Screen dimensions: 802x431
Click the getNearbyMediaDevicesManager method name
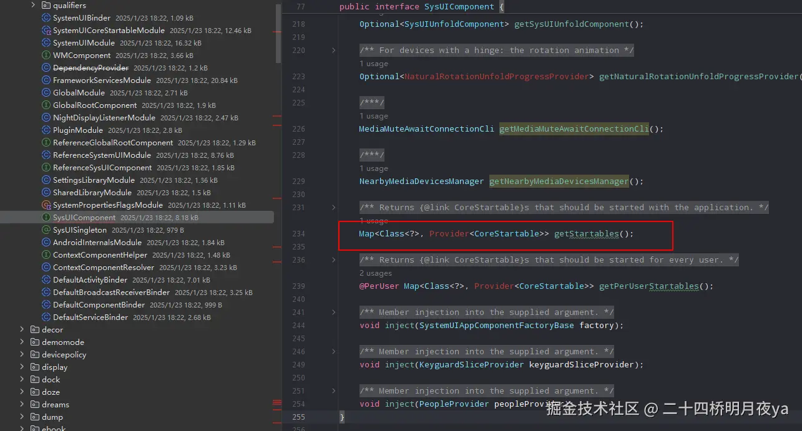click(559, 182)
